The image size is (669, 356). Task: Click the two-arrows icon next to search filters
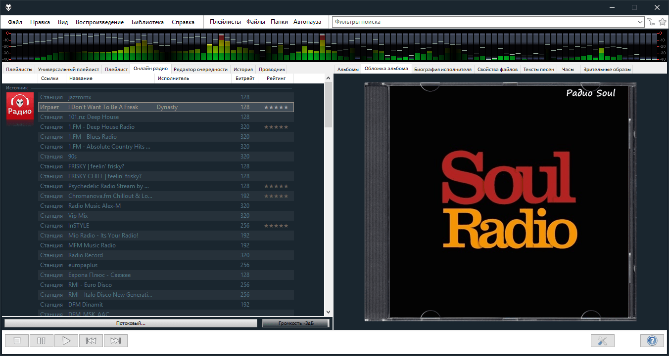tap(651, 22)
